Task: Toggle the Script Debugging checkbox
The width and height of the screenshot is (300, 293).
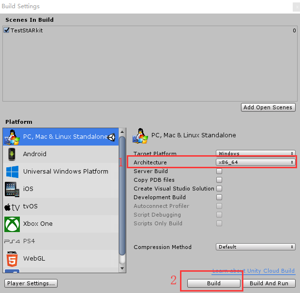Action: [219, 215]
